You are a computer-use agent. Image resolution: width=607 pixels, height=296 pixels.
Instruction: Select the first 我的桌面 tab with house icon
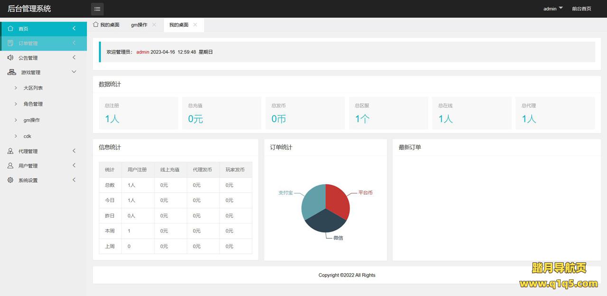point(106,25)
